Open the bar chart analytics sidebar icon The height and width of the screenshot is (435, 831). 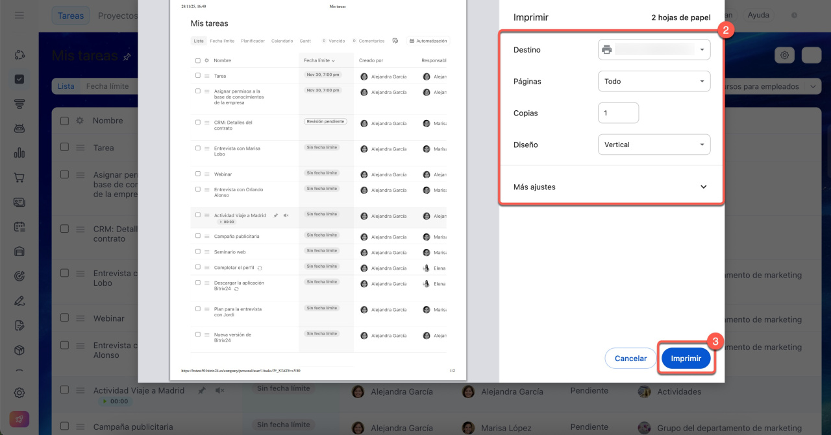point(19,153)
